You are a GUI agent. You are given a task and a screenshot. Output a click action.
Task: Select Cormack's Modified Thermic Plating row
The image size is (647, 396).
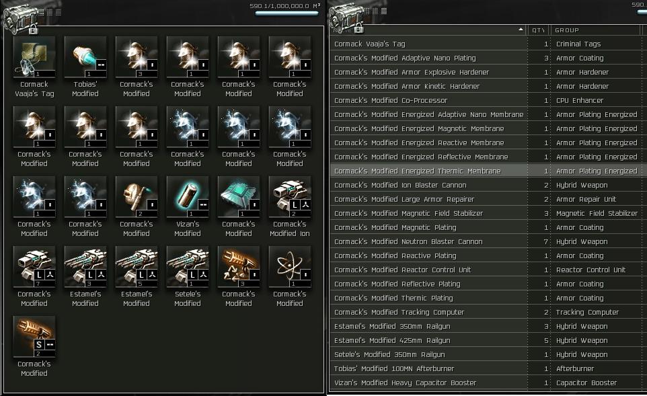pyautogui.click(x=488, y=298)
